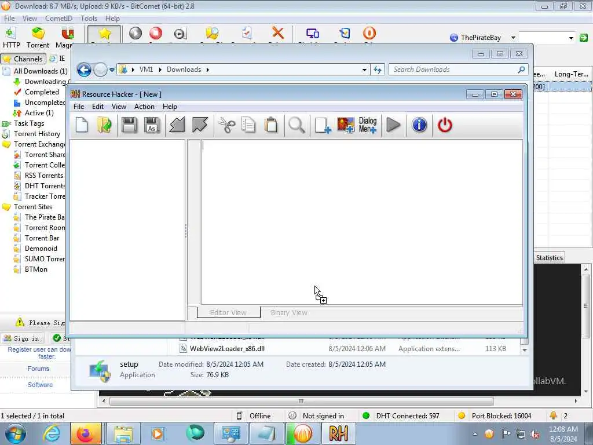Open Resource Hacker Help menu
Screen dimensions: 593x445
coord(170,107)
